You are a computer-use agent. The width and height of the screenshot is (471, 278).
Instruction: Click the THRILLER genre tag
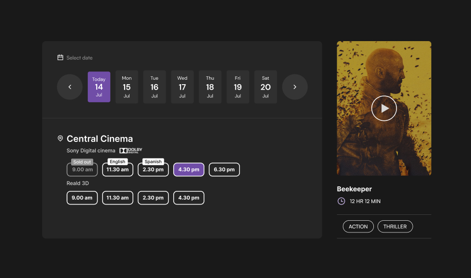point(395,227)
